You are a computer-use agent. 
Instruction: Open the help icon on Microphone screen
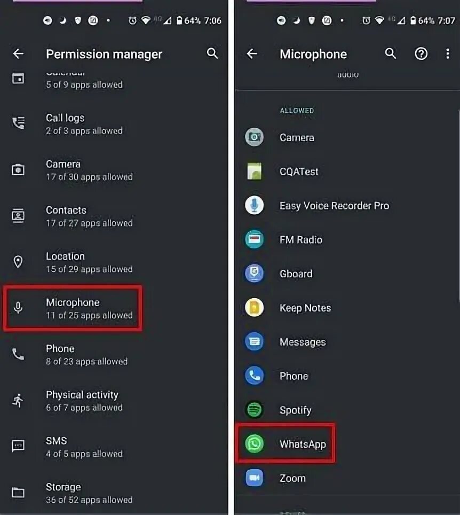coord(421,53)
